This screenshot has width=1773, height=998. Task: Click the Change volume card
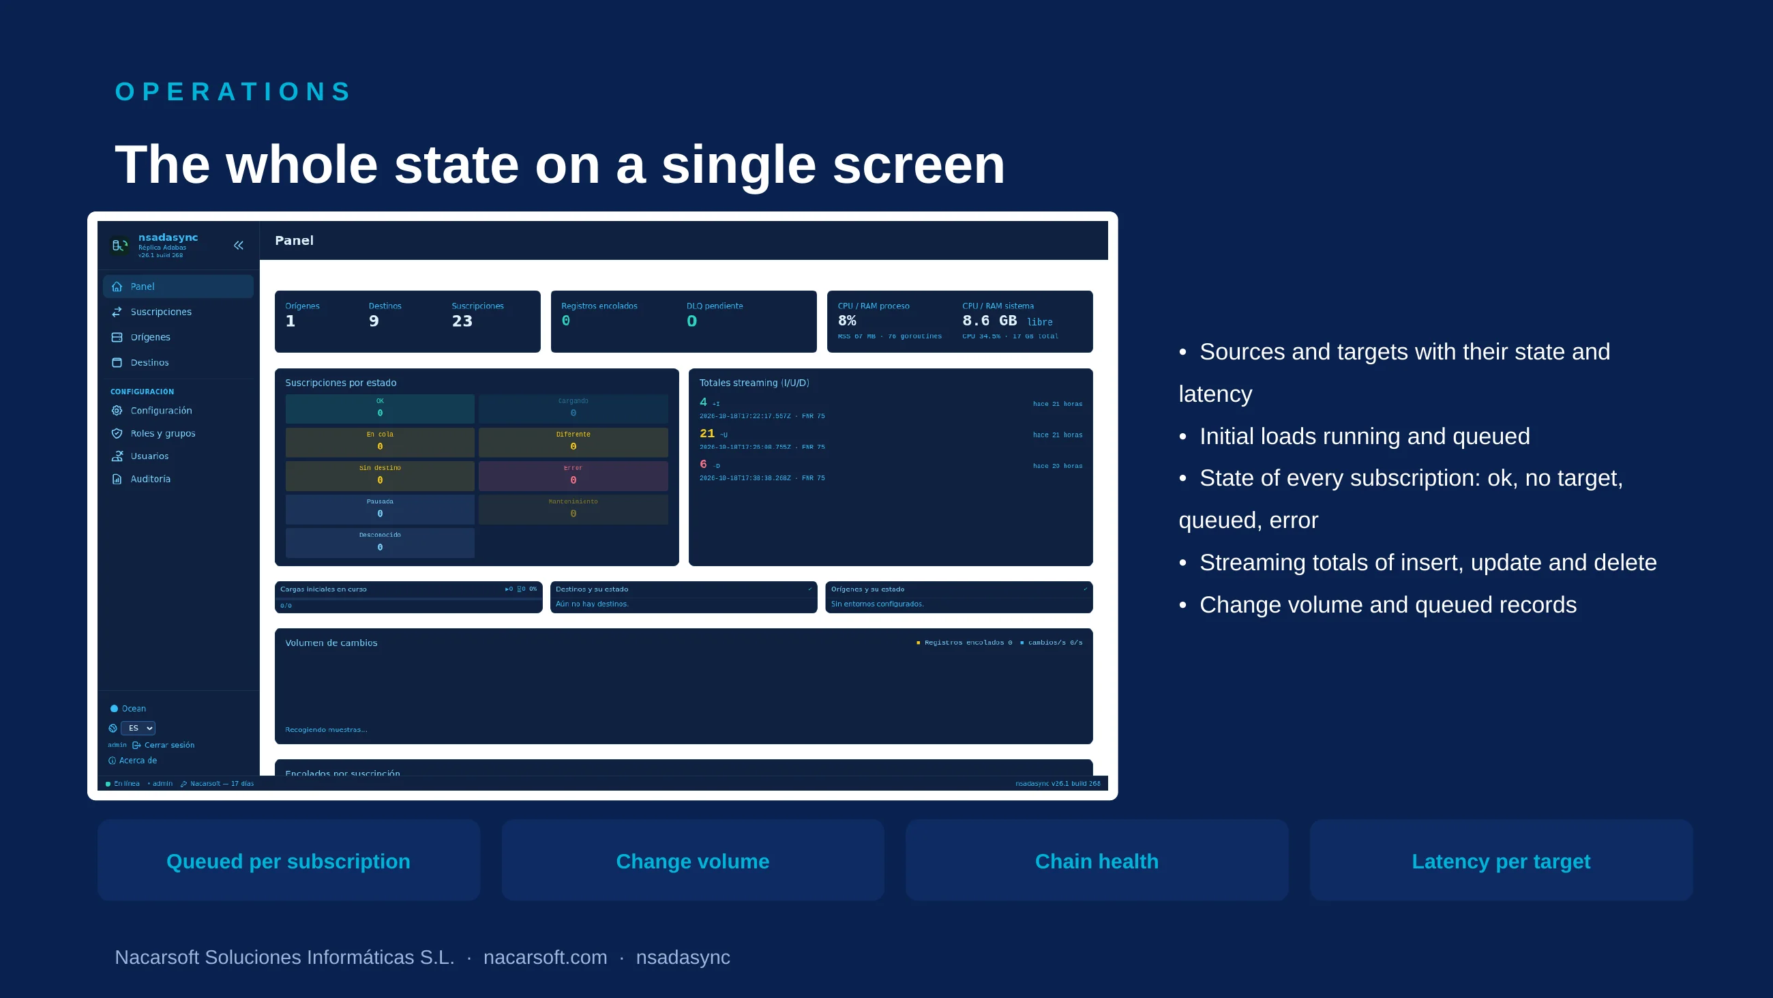coord(692,860)
